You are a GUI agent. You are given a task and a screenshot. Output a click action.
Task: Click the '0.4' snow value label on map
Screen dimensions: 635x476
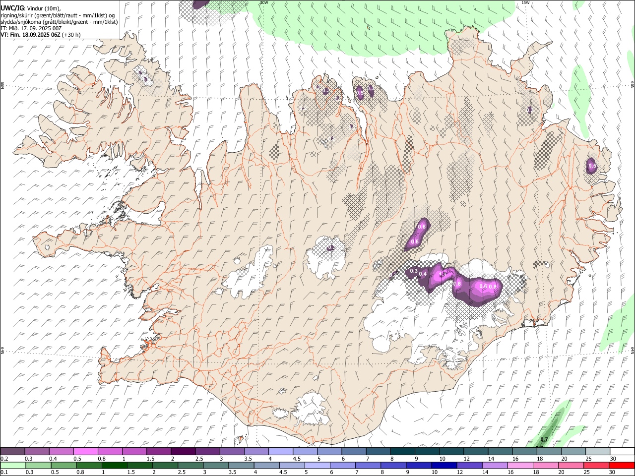[423, 274]
